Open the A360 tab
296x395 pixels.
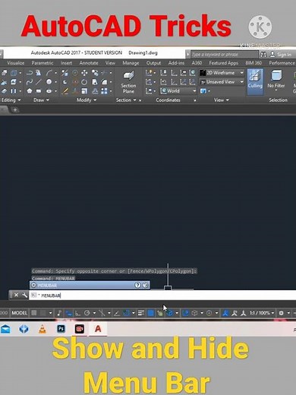(x=197, y=63)
